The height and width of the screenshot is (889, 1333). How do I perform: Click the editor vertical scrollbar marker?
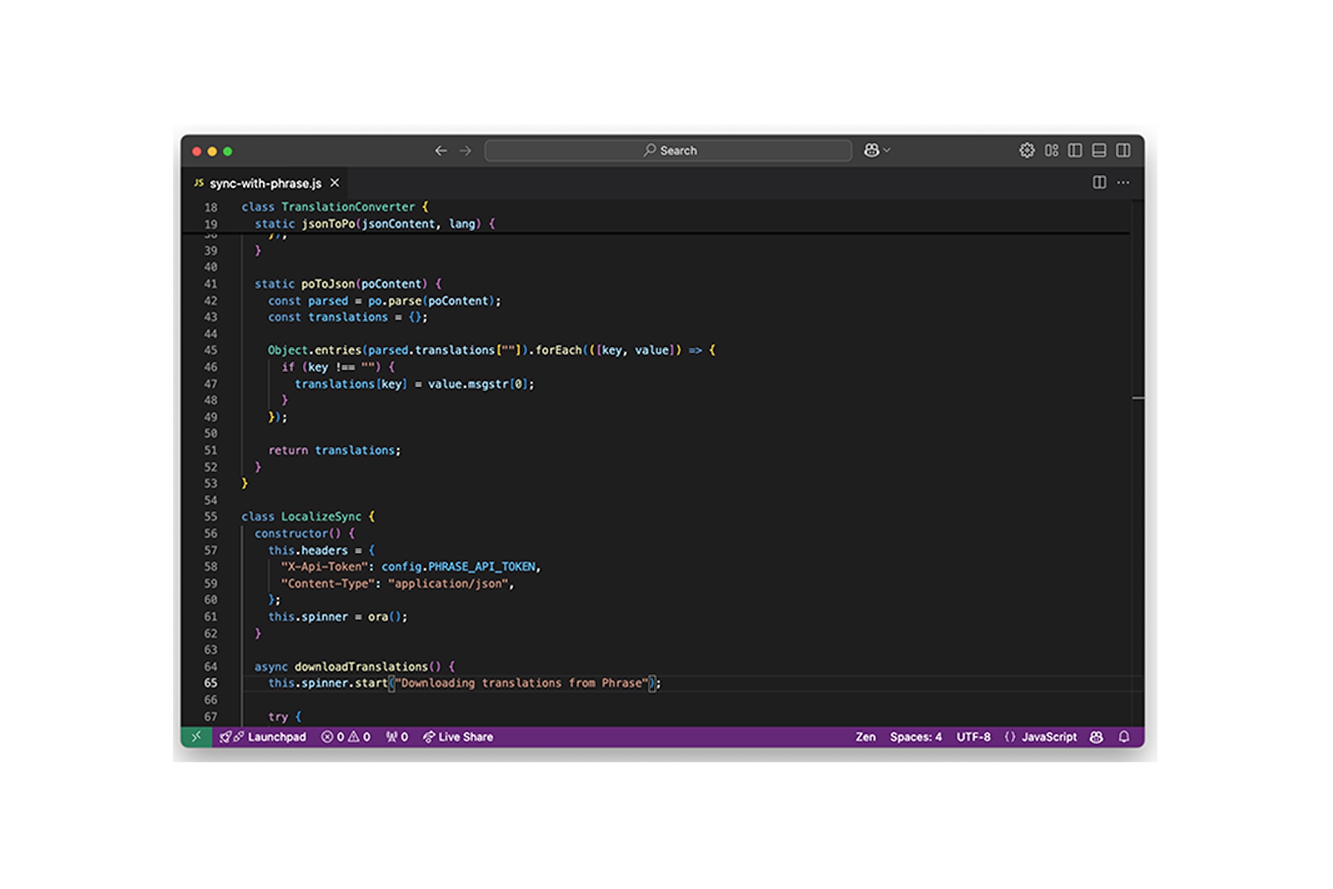[x=1137, y=398]
